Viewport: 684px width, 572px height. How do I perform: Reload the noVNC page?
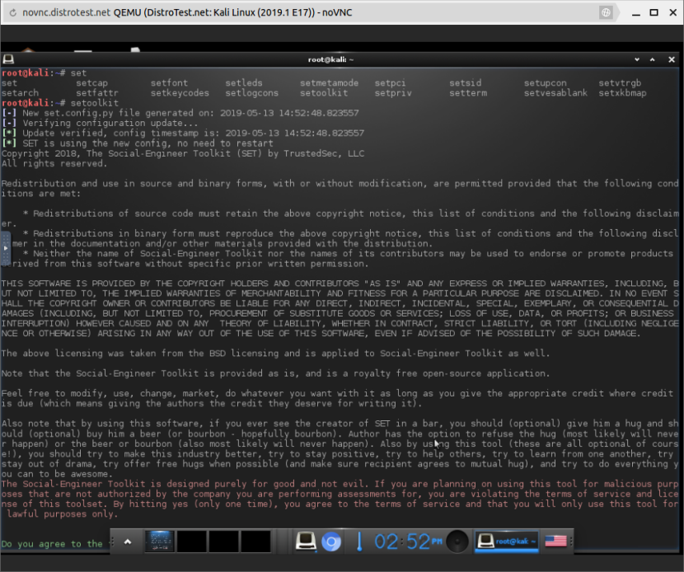pos(12,12)
